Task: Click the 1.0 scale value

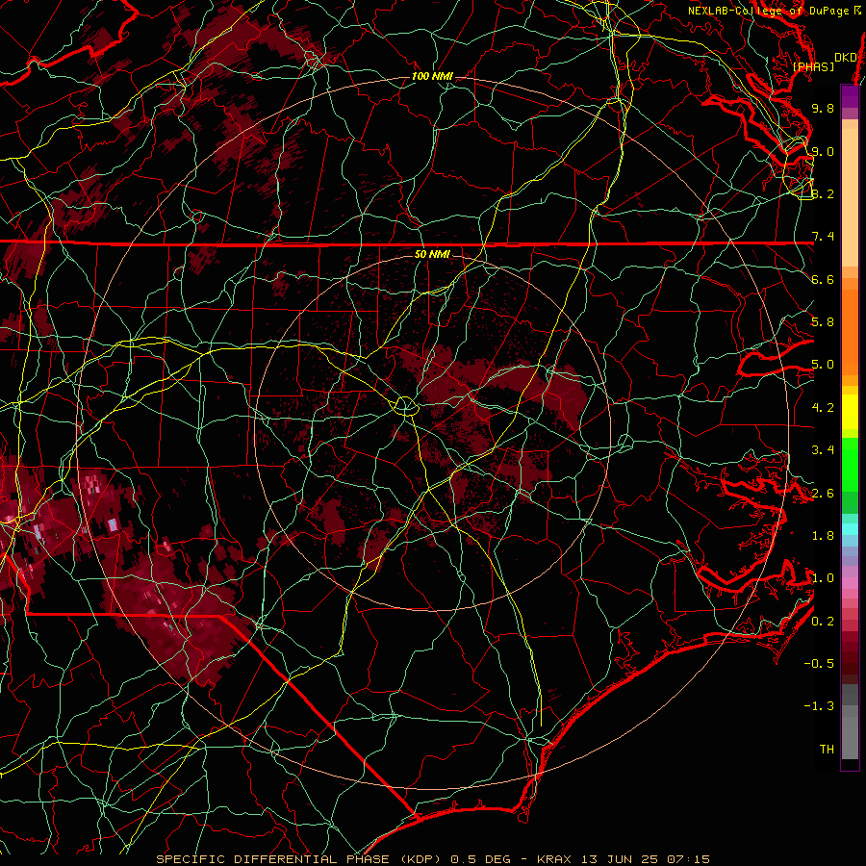Action: 823,578
